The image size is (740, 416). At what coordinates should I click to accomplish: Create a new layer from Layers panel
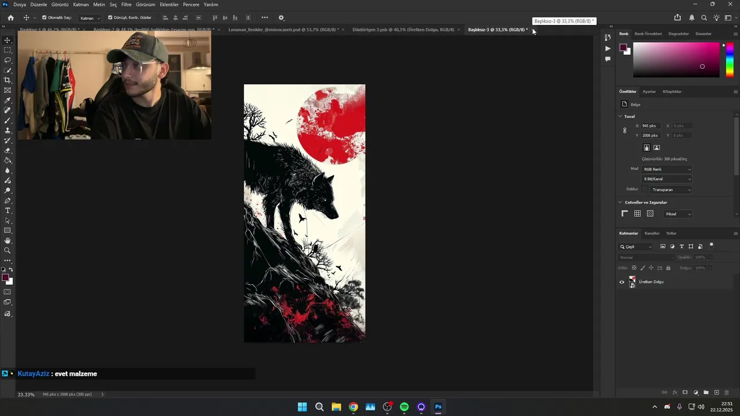tap(716, 392)
